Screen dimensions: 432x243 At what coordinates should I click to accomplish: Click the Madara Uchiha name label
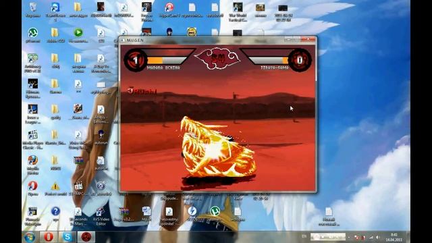[x=163, y=67]
